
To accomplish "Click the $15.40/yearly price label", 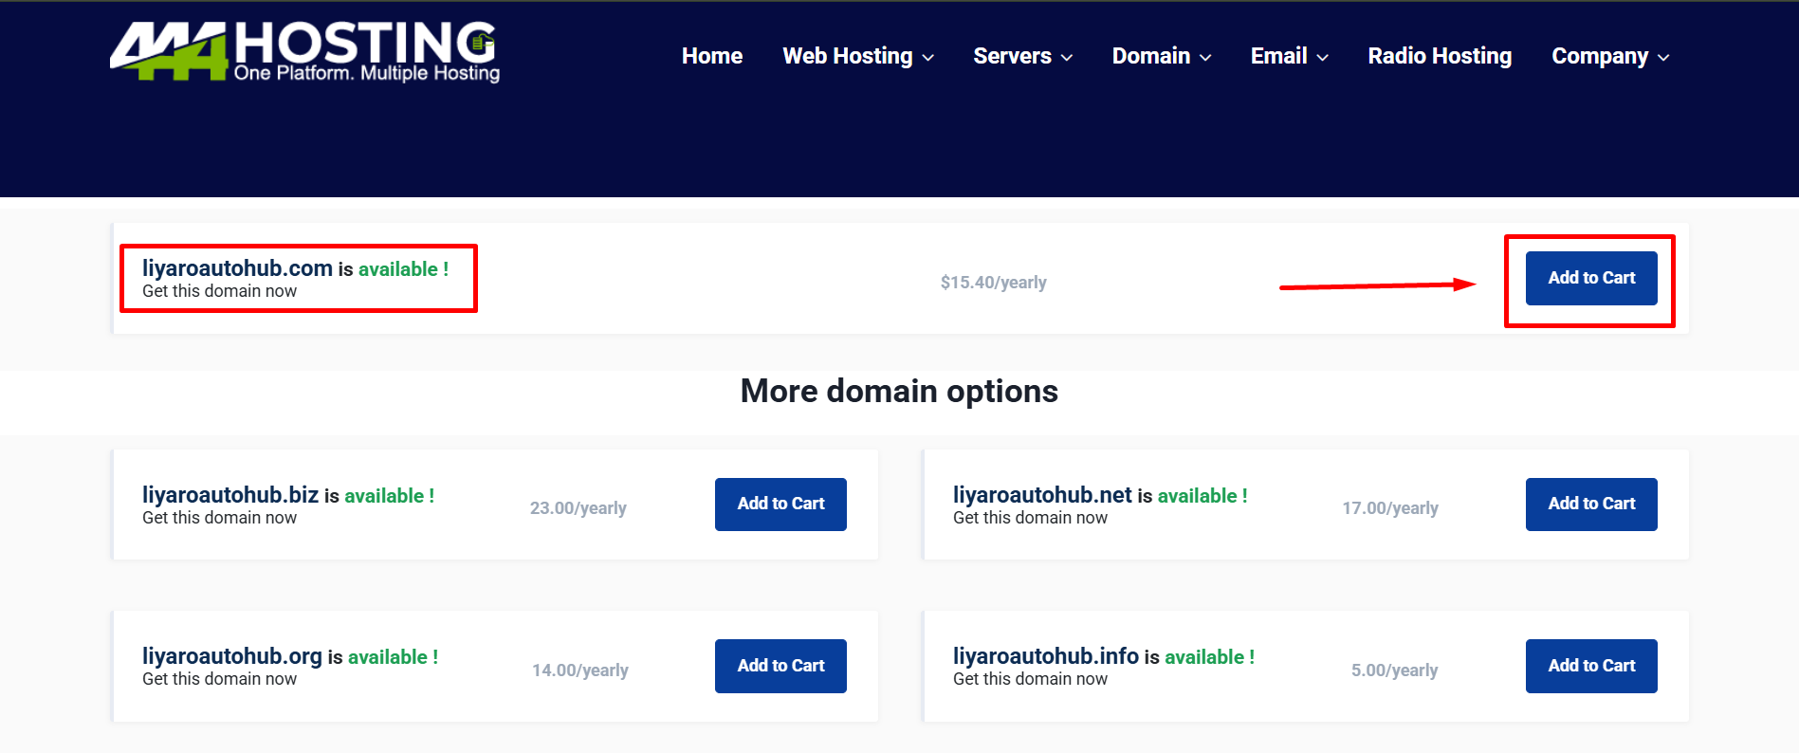I will (993, 283).
